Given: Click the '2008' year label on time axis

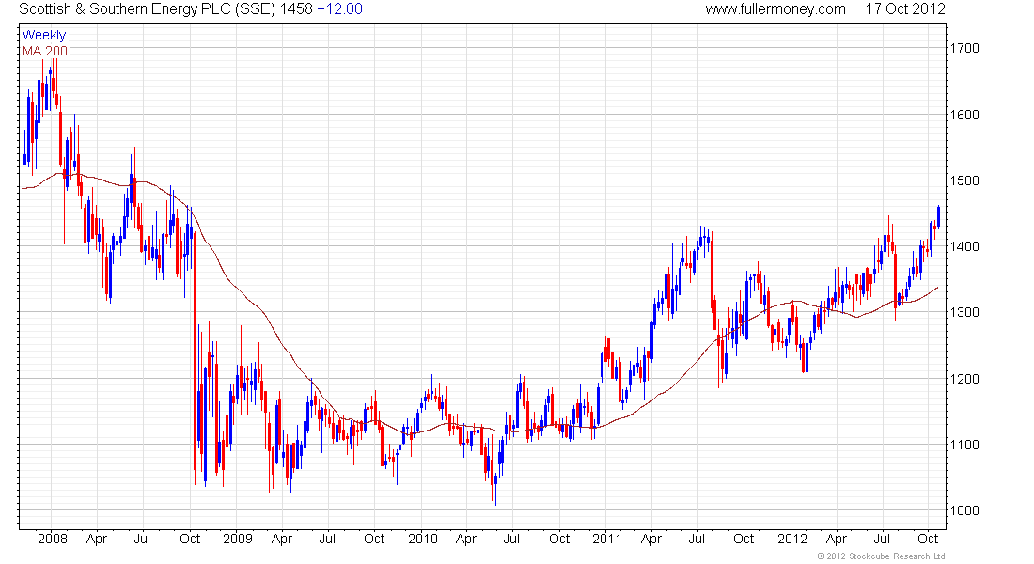Looking at the screenshot, I should pyautogui.click(x=53, y=539).
